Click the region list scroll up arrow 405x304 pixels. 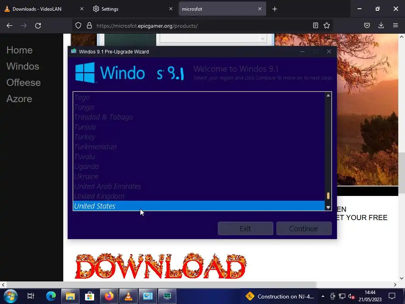coord(328,95)
